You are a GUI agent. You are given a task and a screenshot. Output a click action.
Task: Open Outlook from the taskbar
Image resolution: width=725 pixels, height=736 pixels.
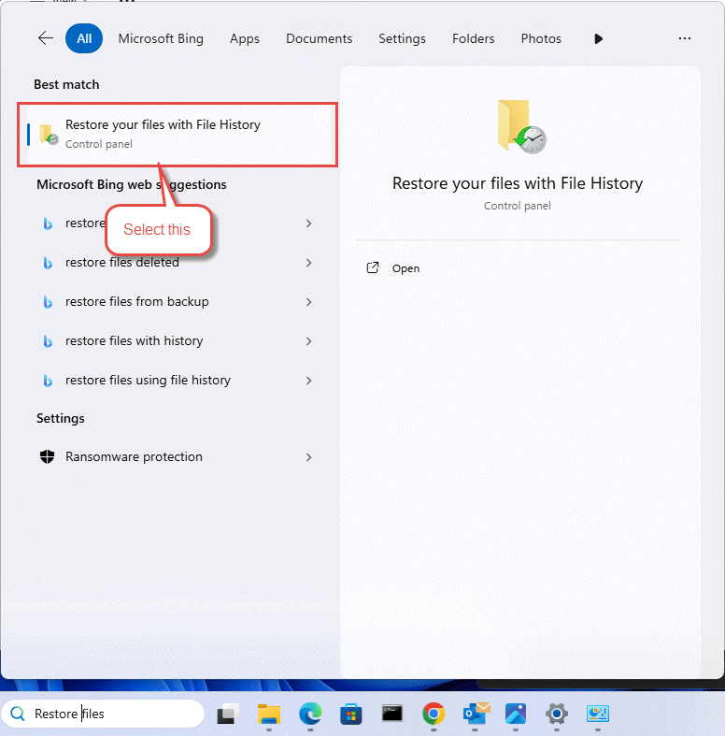coord(476,714)
